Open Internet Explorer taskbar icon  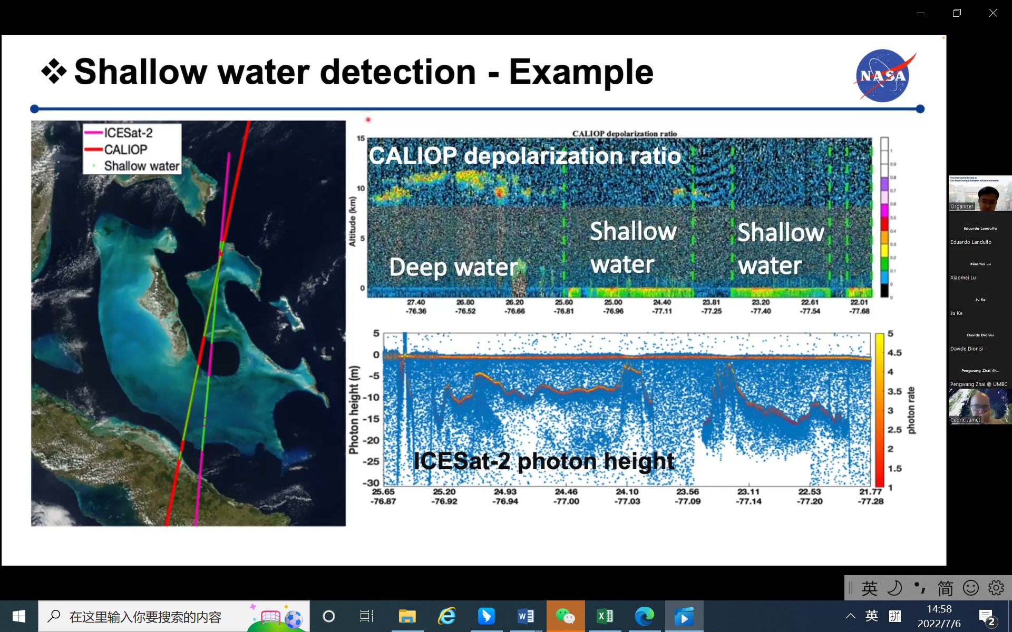447,616
